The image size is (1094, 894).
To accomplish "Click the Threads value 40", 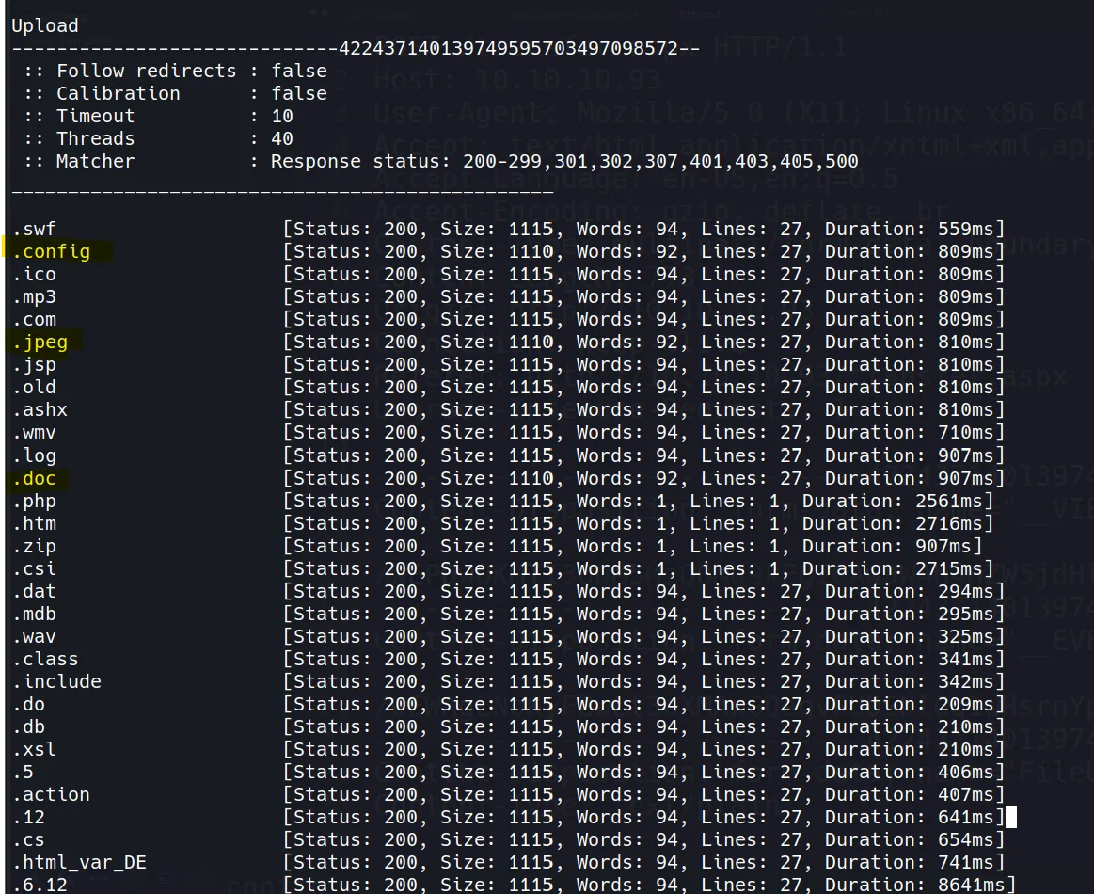I will click(282, 138).
